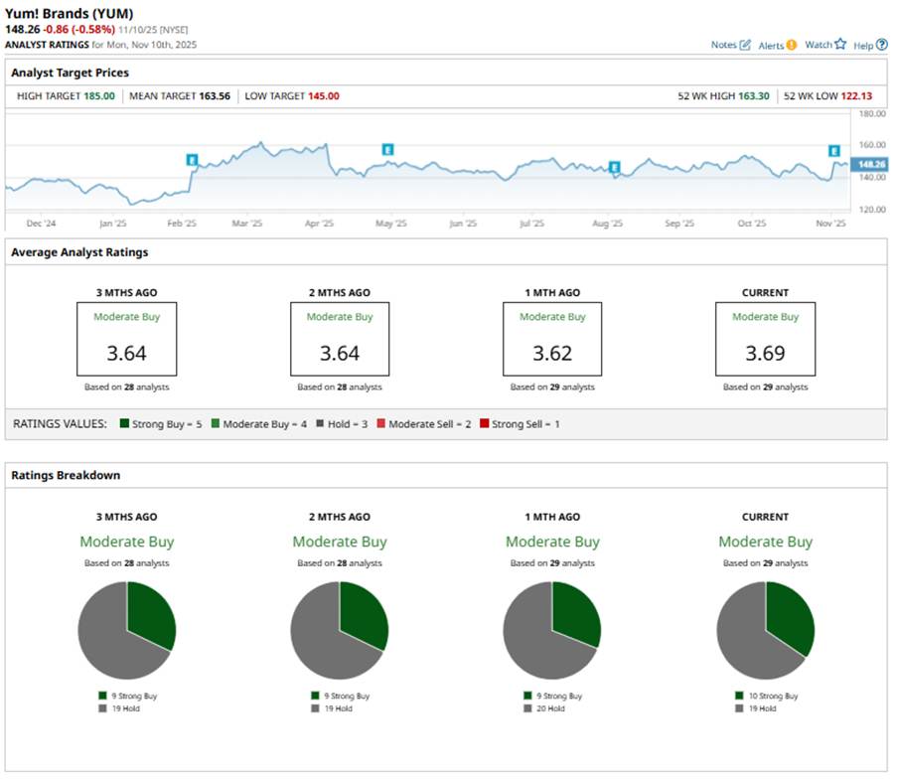897x780 pixels.
Task: Select the earnings marker near May '25
Action: point(388,149)
